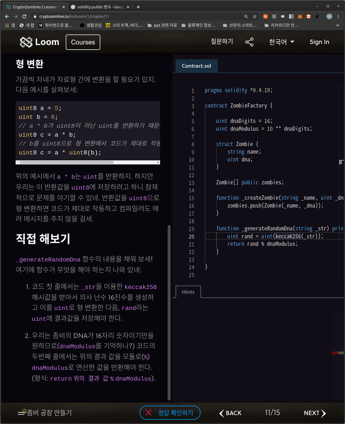Click the code example horizontal scrollbar
Screen dimensions: 345x424
[67, 162]
